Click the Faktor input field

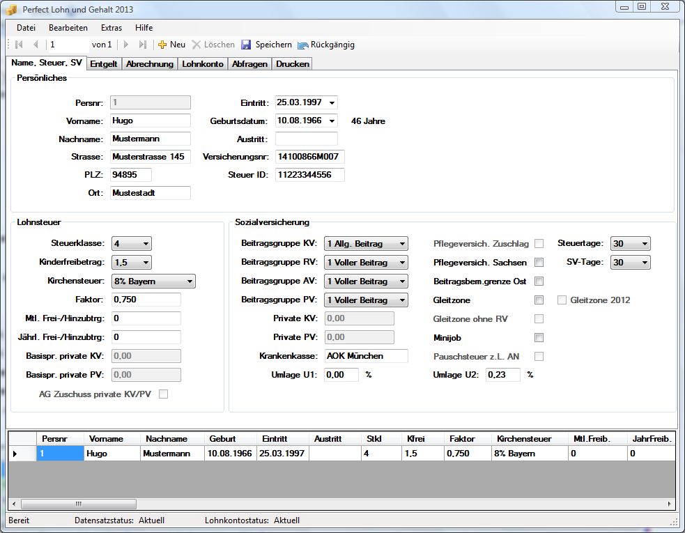point(146,300)
